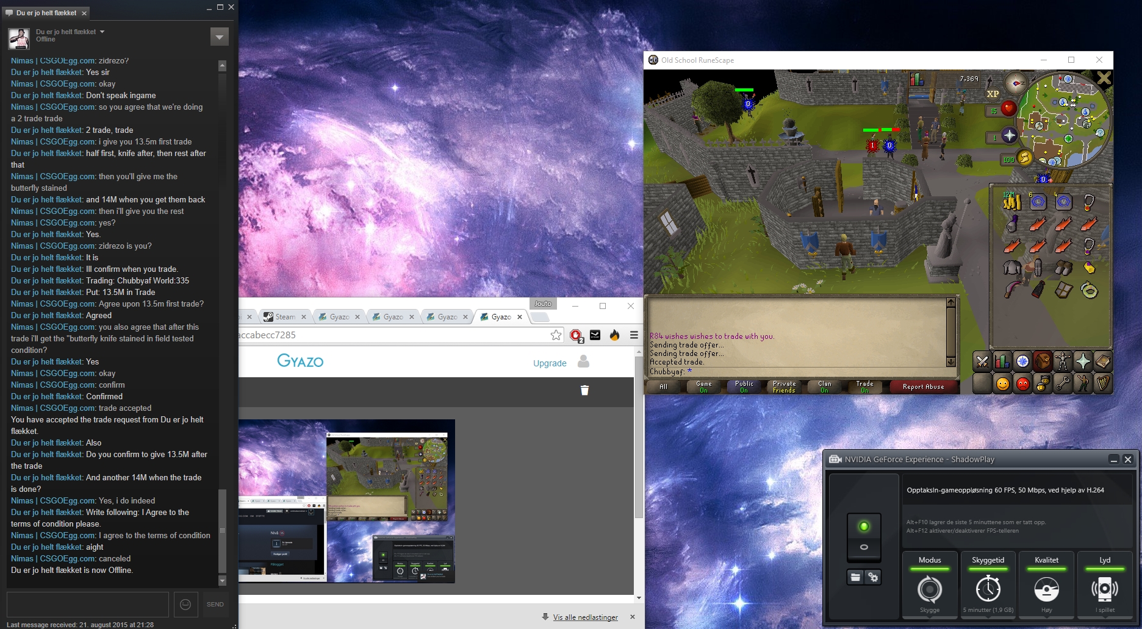Click the SEND button in Steam chat

click(215, 604)
